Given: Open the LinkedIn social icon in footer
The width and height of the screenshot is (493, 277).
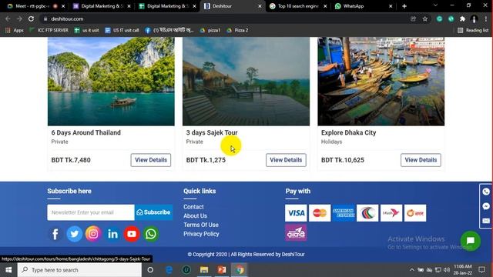Looking at the screenshot, I should [x=112, y=234].
